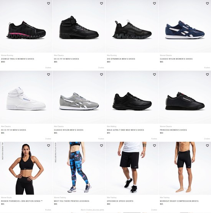
Task: Heart the Workout Ready Compression Briefs
Action: tap(207, 146)
